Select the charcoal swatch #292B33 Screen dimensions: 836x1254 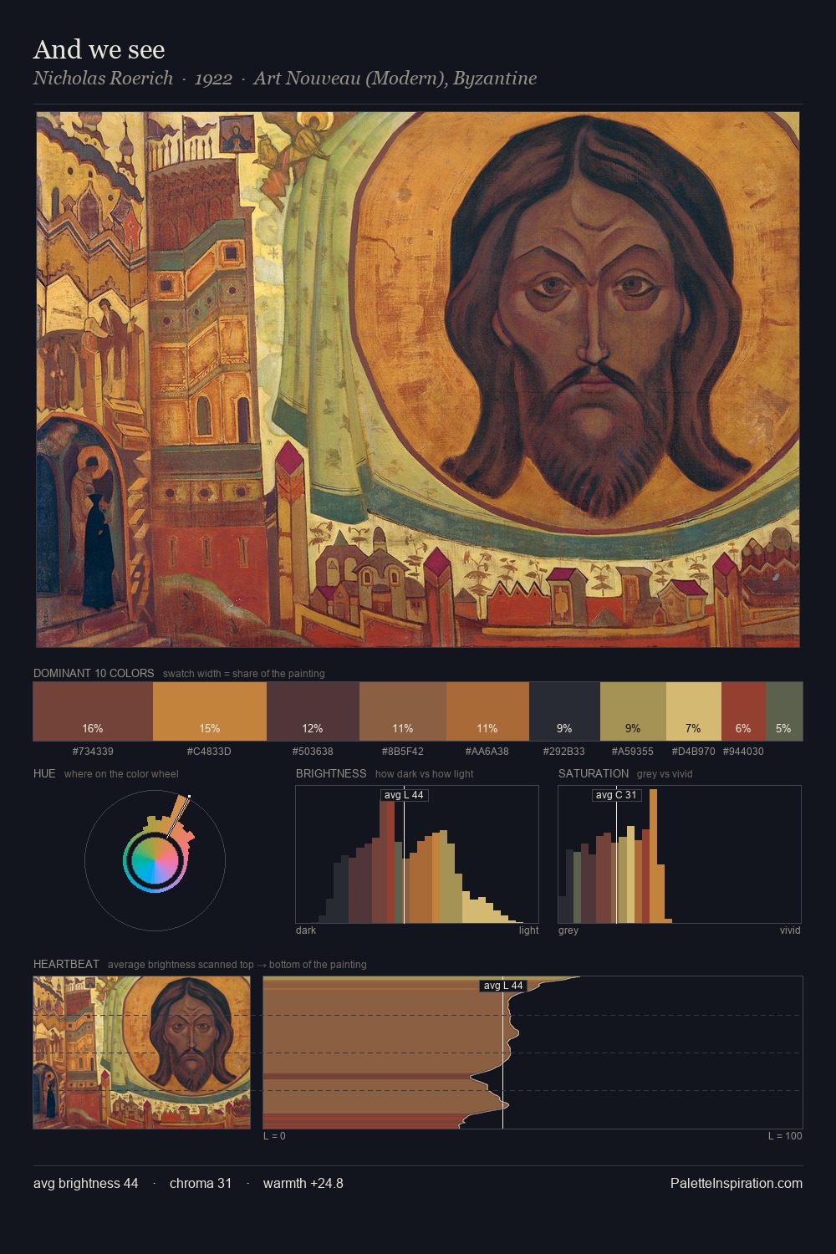click(x=564, y=711)
